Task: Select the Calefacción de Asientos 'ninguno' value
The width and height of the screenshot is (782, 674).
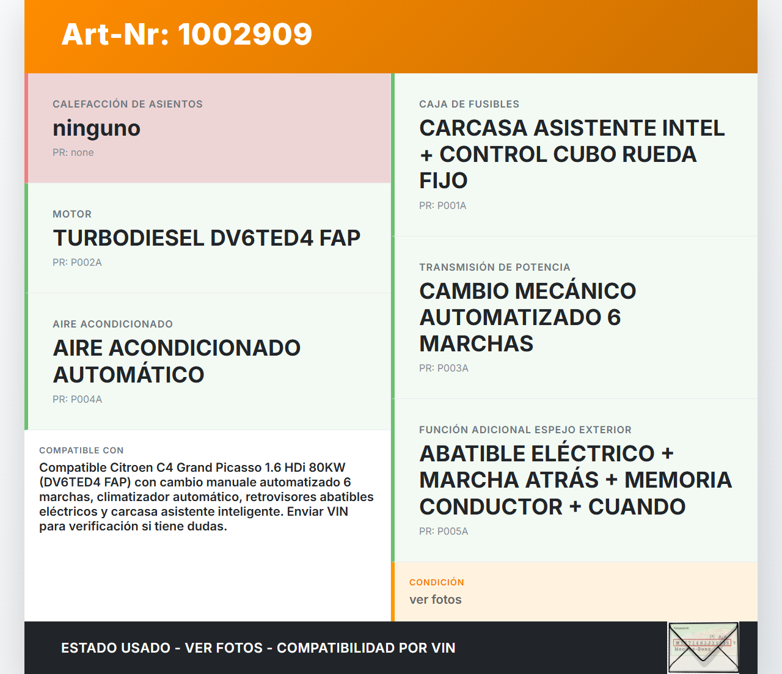Action: (x=97, y=128)
